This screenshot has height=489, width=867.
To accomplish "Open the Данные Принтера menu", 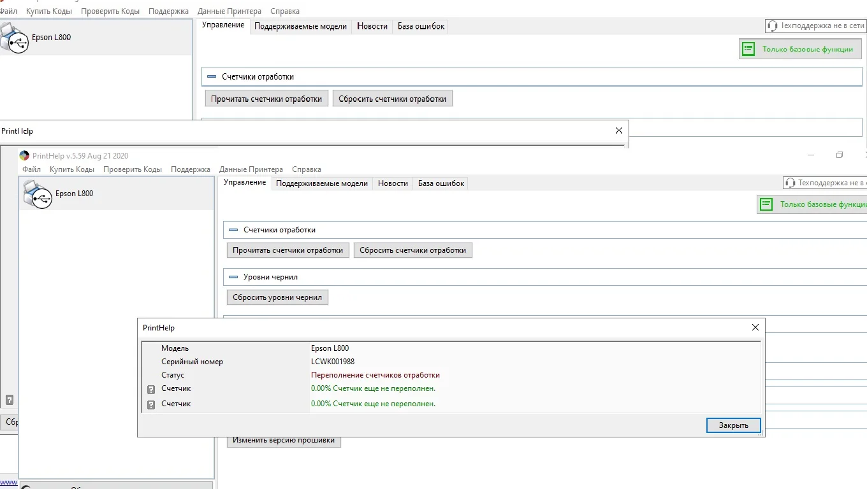I will tap(251, 169).
